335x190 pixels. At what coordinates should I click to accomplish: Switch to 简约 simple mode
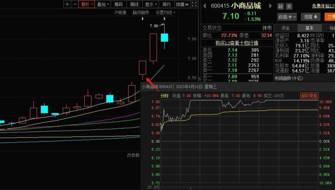(167, 4)
